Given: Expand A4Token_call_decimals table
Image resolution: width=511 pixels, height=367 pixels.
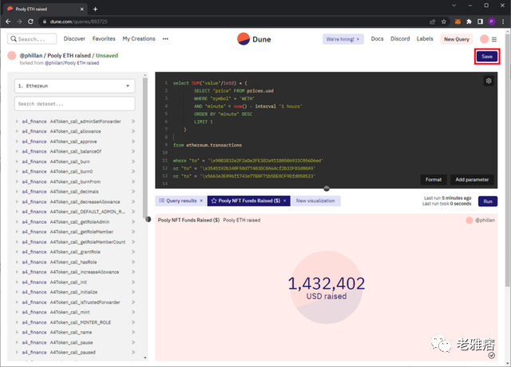Looking at the screenshot, I should (17, 191).
